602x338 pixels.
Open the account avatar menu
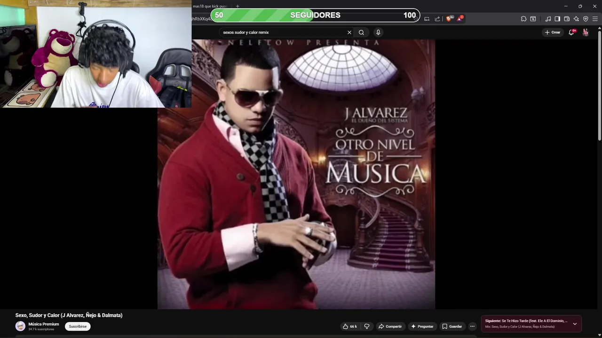(586, 32)
